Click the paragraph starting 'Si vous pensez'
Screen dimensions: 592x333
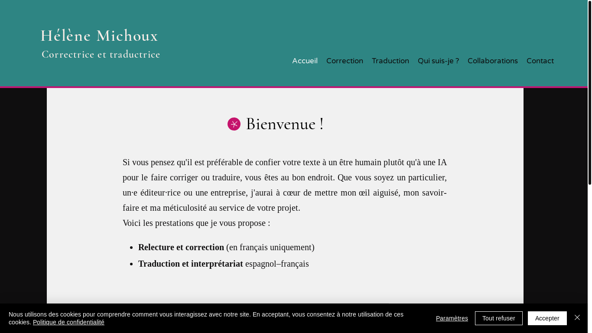click(x=285, y=185)
